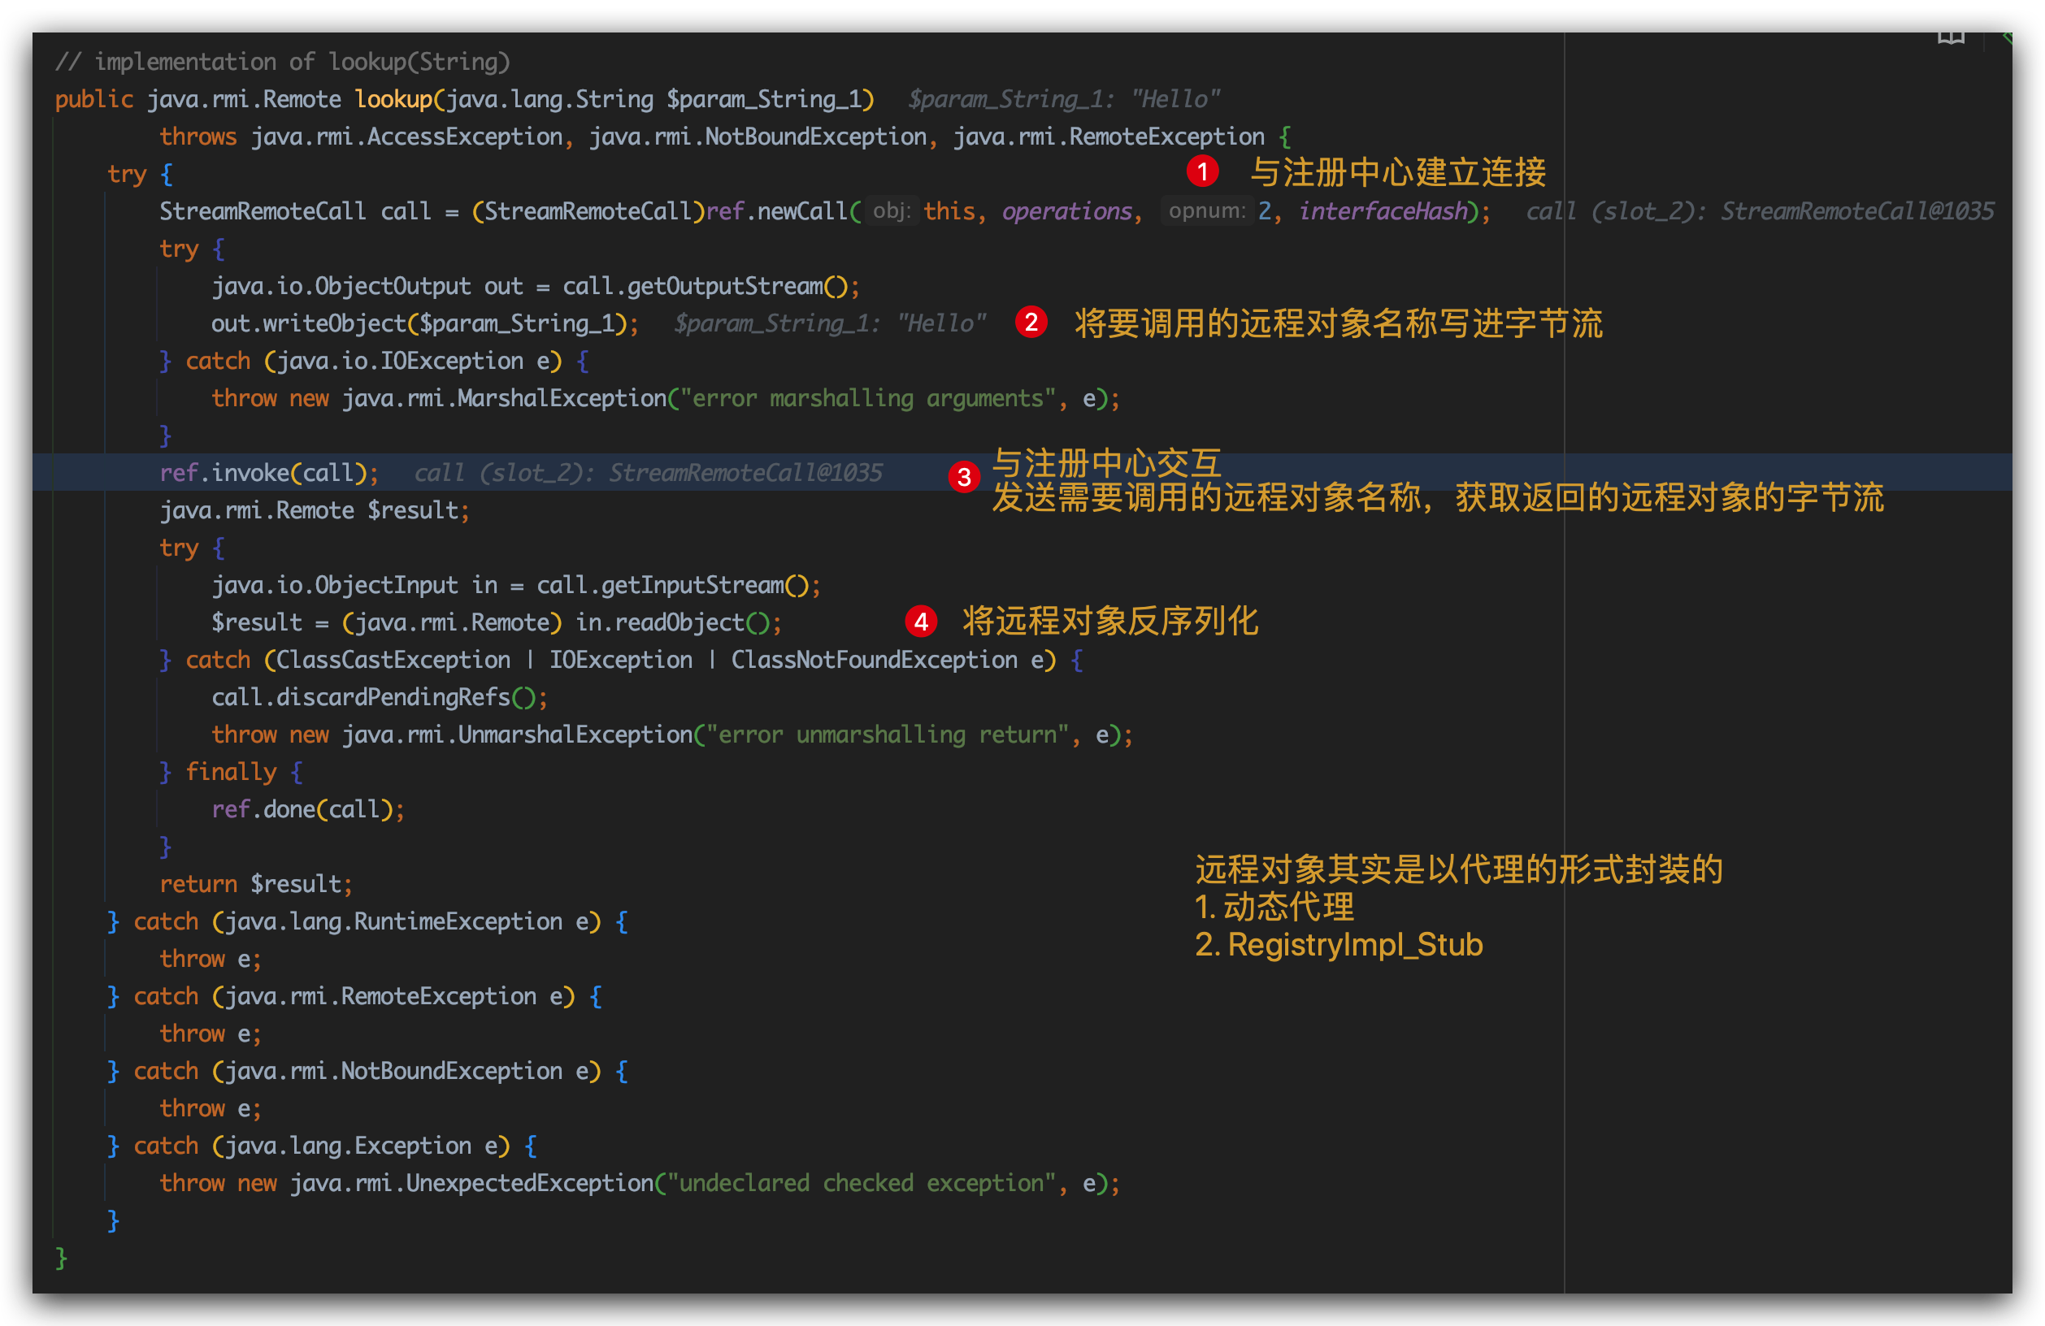Viewport: 2045px width, 1326px height.
Task: Click the "throws" keyword
Action: 198,136
